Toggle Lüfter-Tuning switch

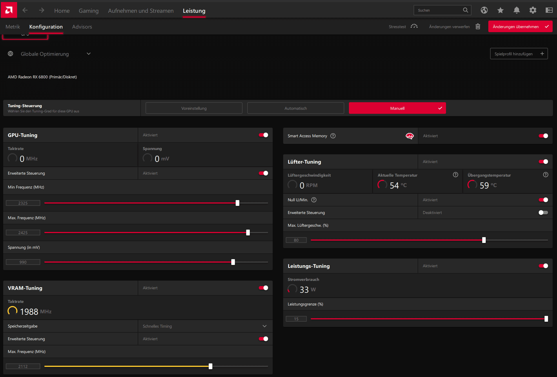click(543, 162)
